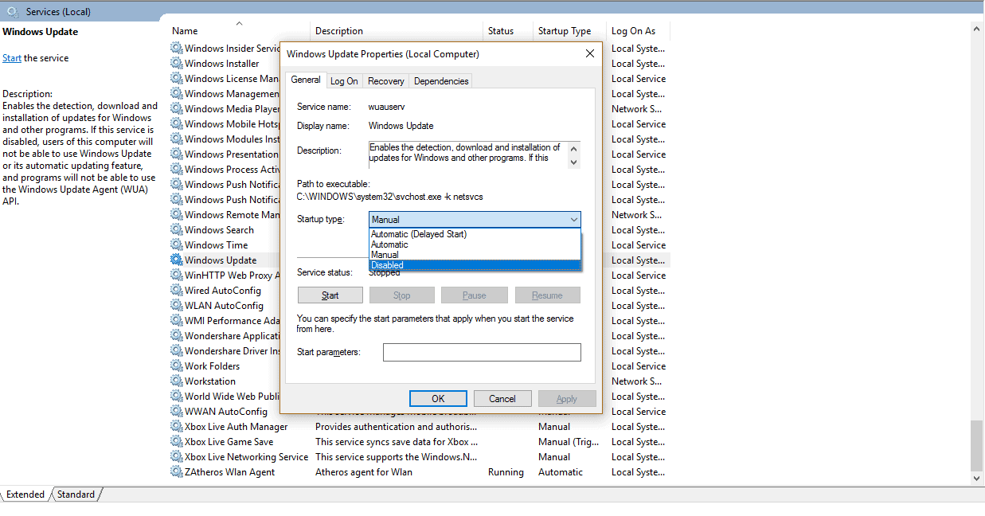Click the gear icon beside Windows Modules Installer
The height and width of the screenshot is (516, 985).
(176, 139)
